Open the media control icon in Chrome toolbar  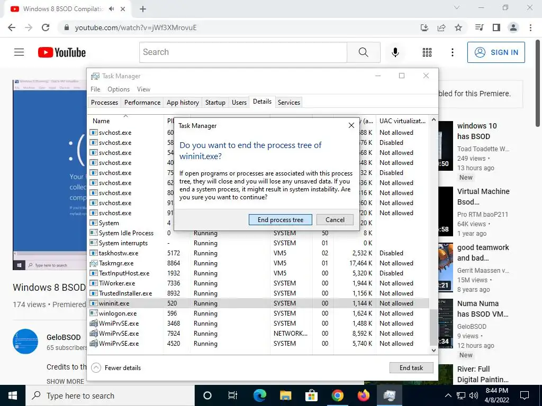479,27
